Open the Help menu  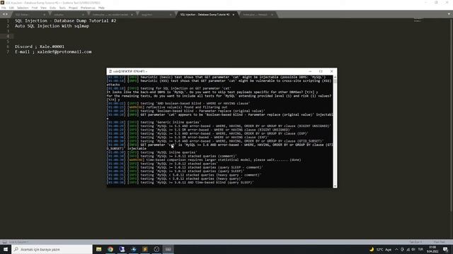[x=101, y=8]
